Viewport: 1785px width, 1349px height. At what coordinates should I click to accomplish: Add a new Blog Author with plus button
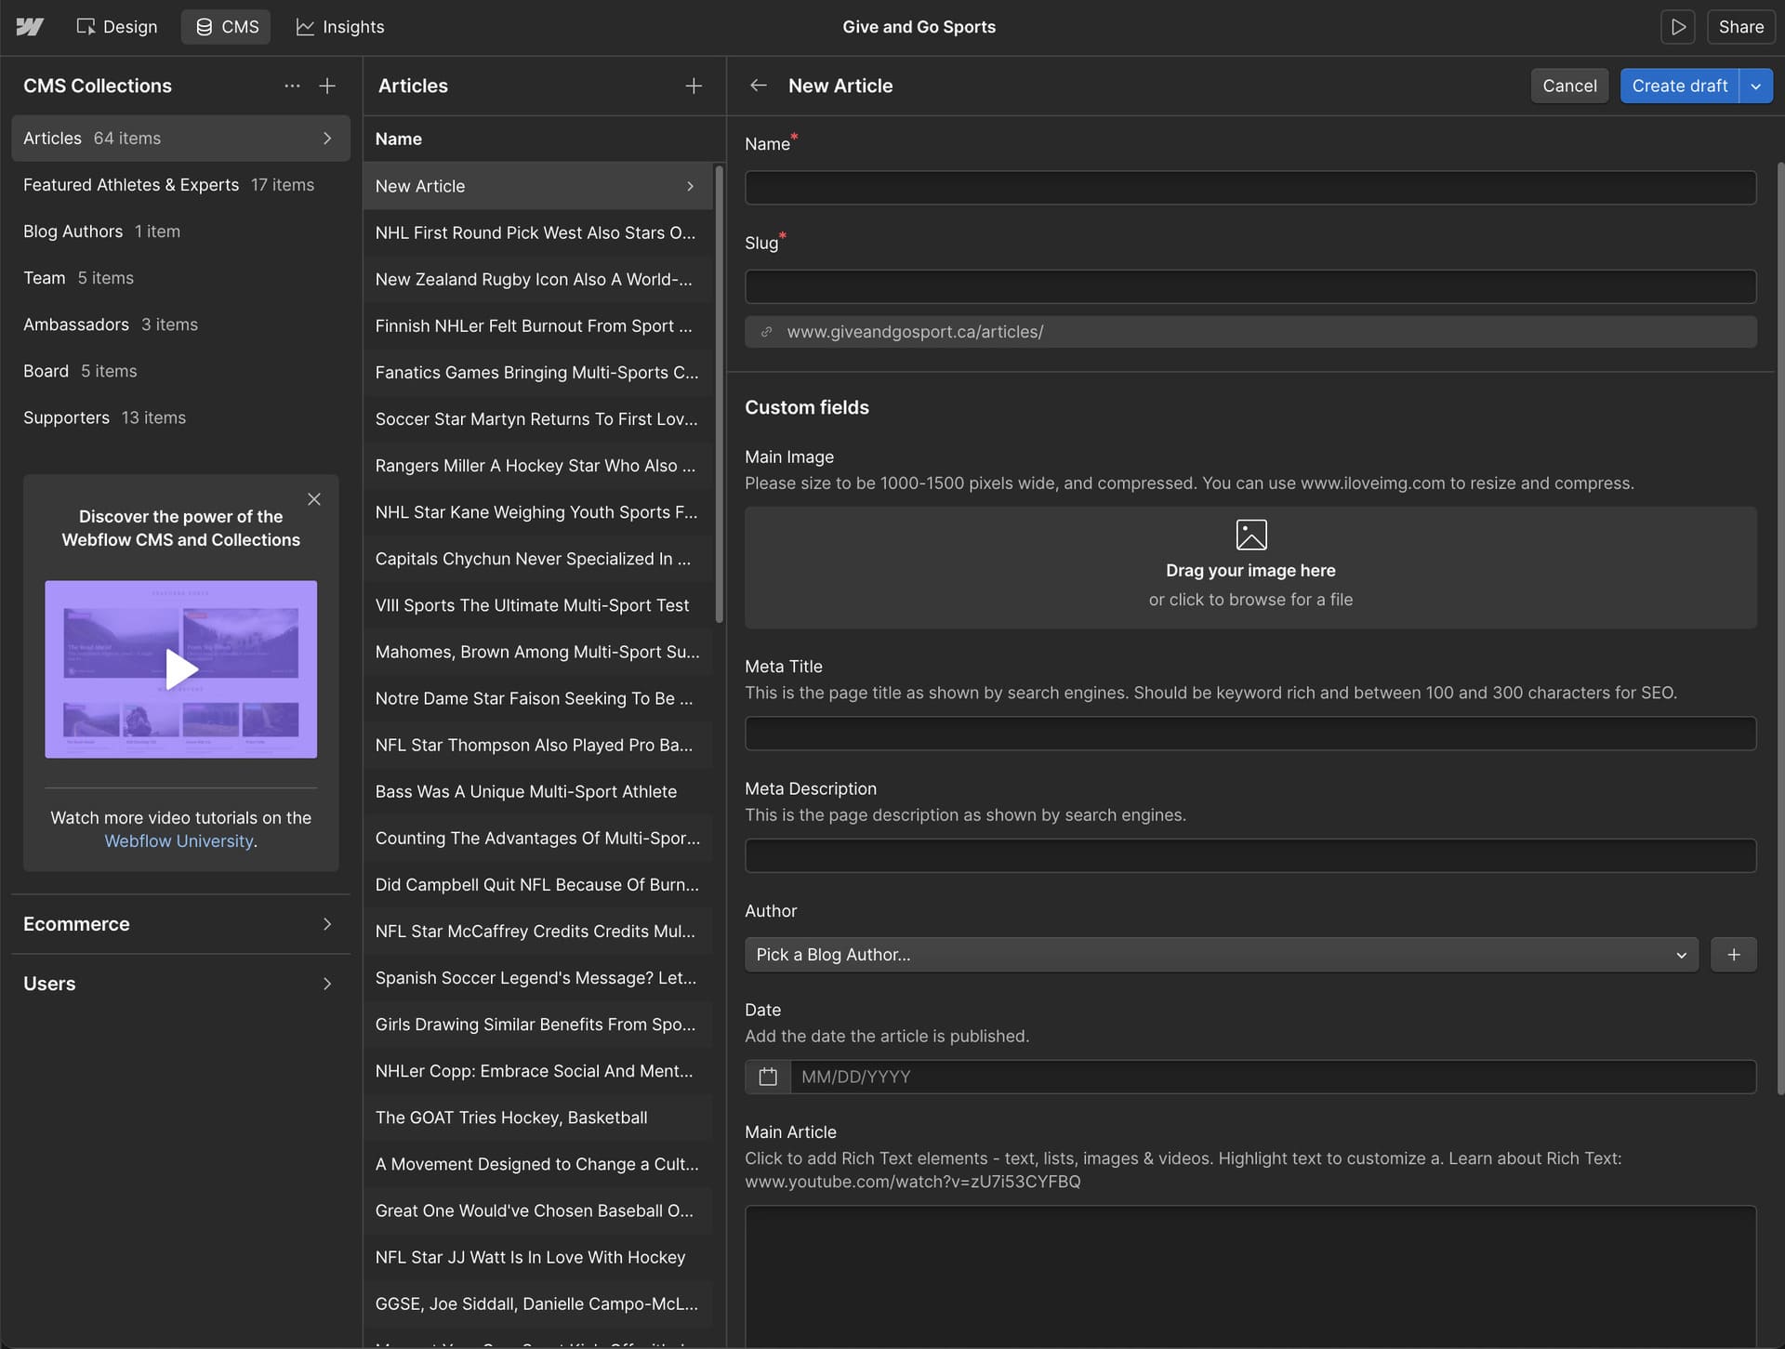[x=1733, y=955]
